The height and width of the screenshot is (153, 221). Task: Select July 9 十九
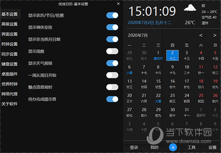[x=172, y=69]
